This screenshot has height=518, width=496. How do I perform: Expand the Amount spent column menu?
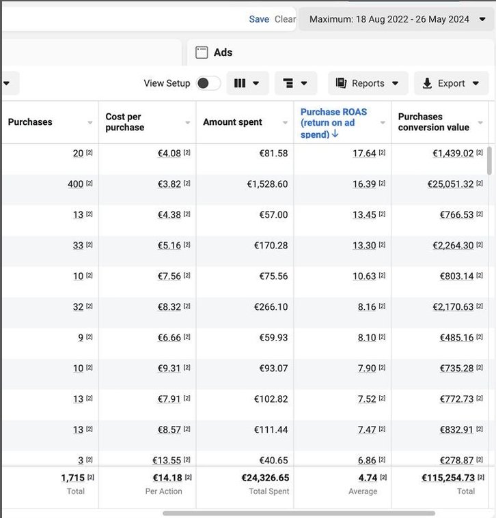(286, 123)
